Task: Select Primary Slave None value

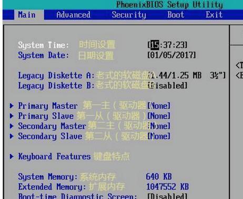Action: coord(159,116)
